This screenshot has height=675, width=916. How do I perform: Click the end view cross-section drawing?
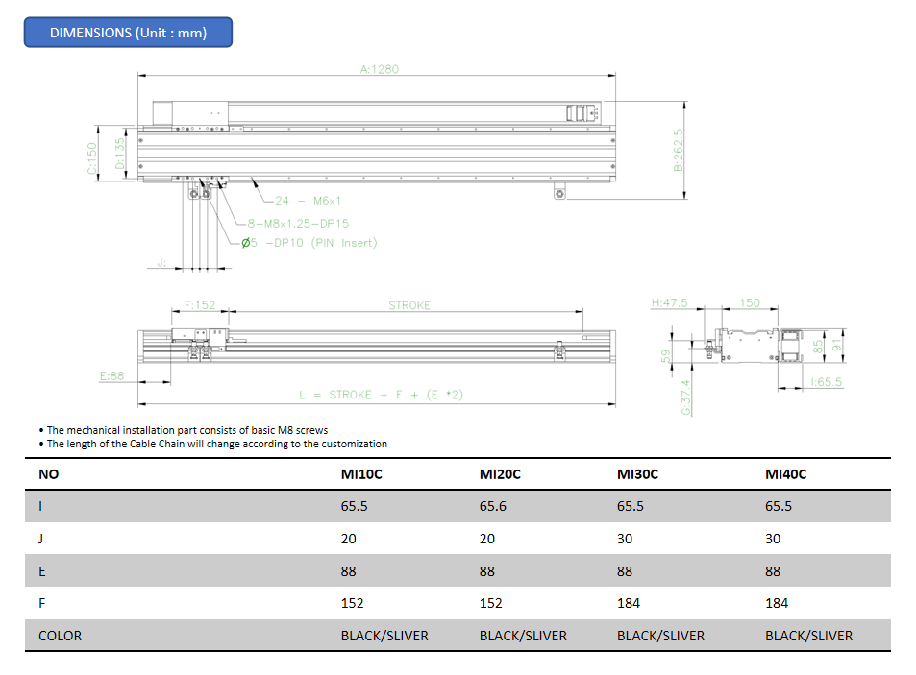point(754,346)
